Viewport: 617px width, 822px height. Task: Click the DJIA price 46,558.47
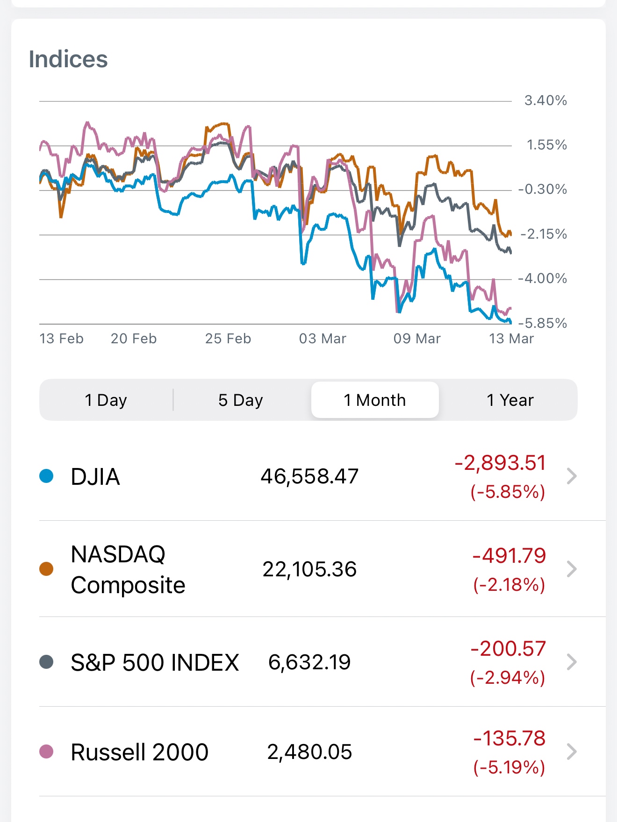click(x=309, y=477)
